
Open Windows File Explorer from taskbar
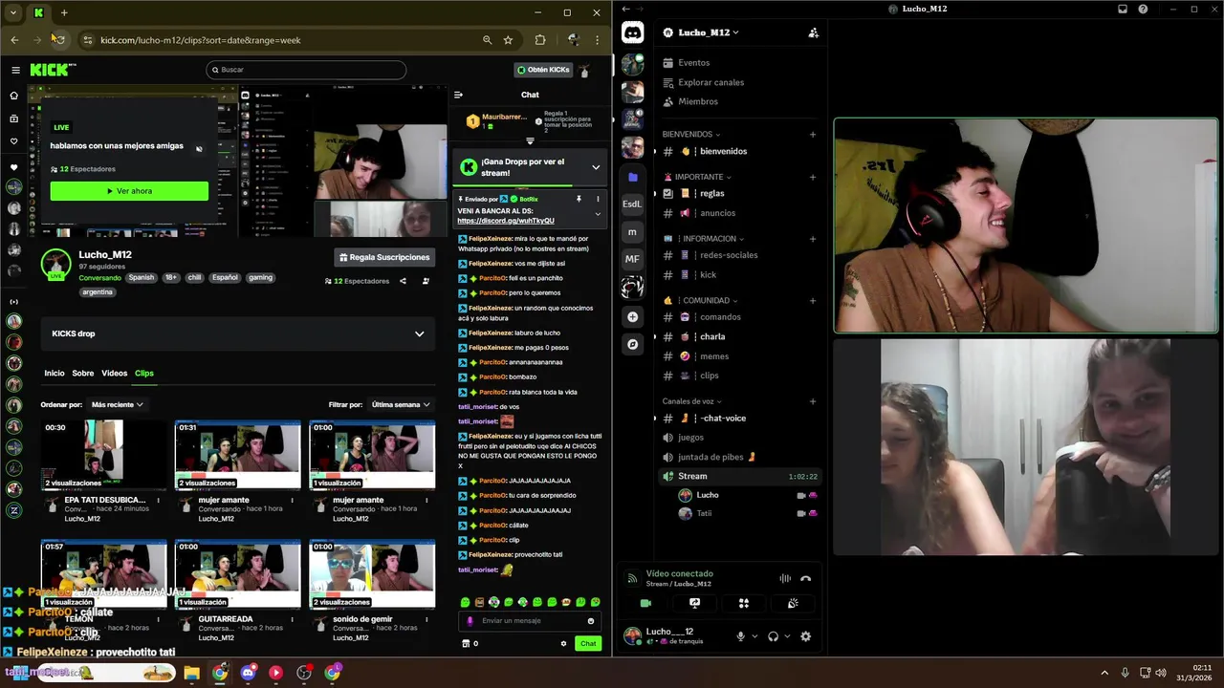click(191, 673)
